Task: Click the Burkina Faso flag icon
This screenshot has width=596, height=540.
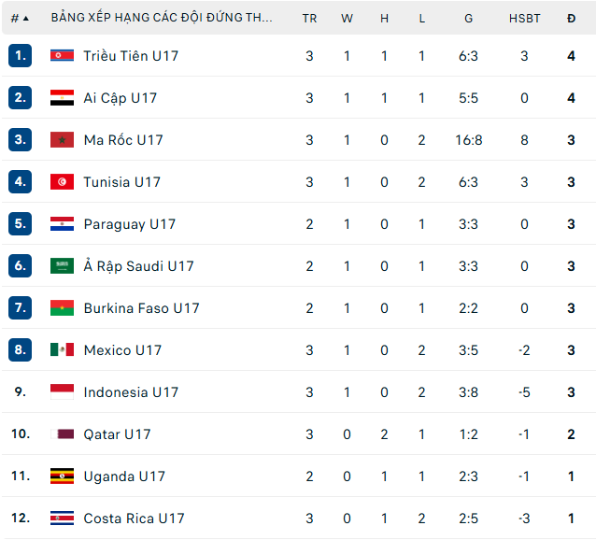Action: click(x=62, y=308)
